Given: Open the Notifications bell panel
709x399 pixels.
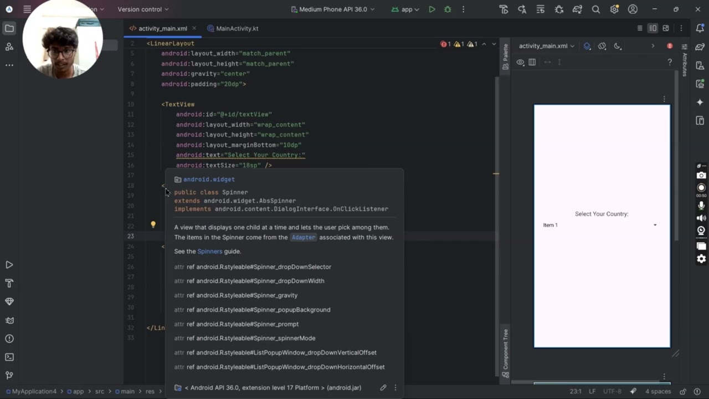Looking at the screenshot, I should [700, 28].
